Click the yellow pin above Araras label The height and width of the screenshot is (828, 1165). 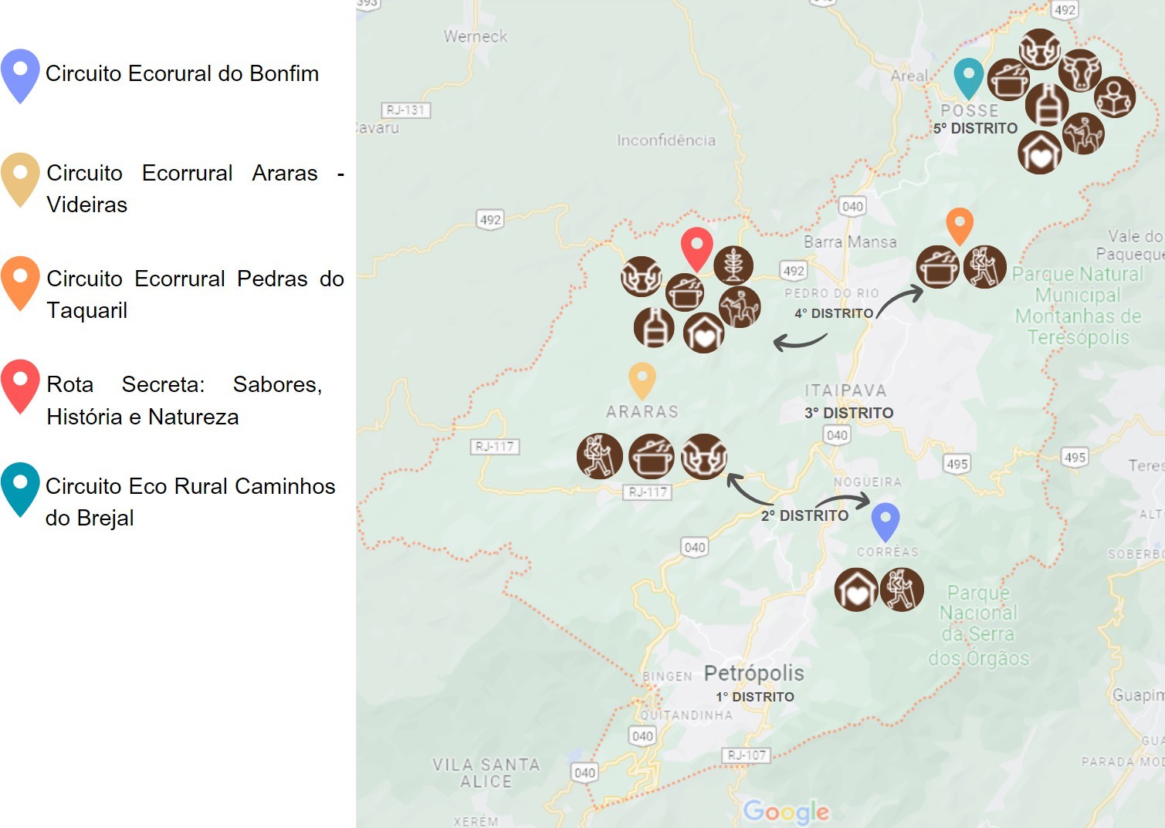(642, 381)
